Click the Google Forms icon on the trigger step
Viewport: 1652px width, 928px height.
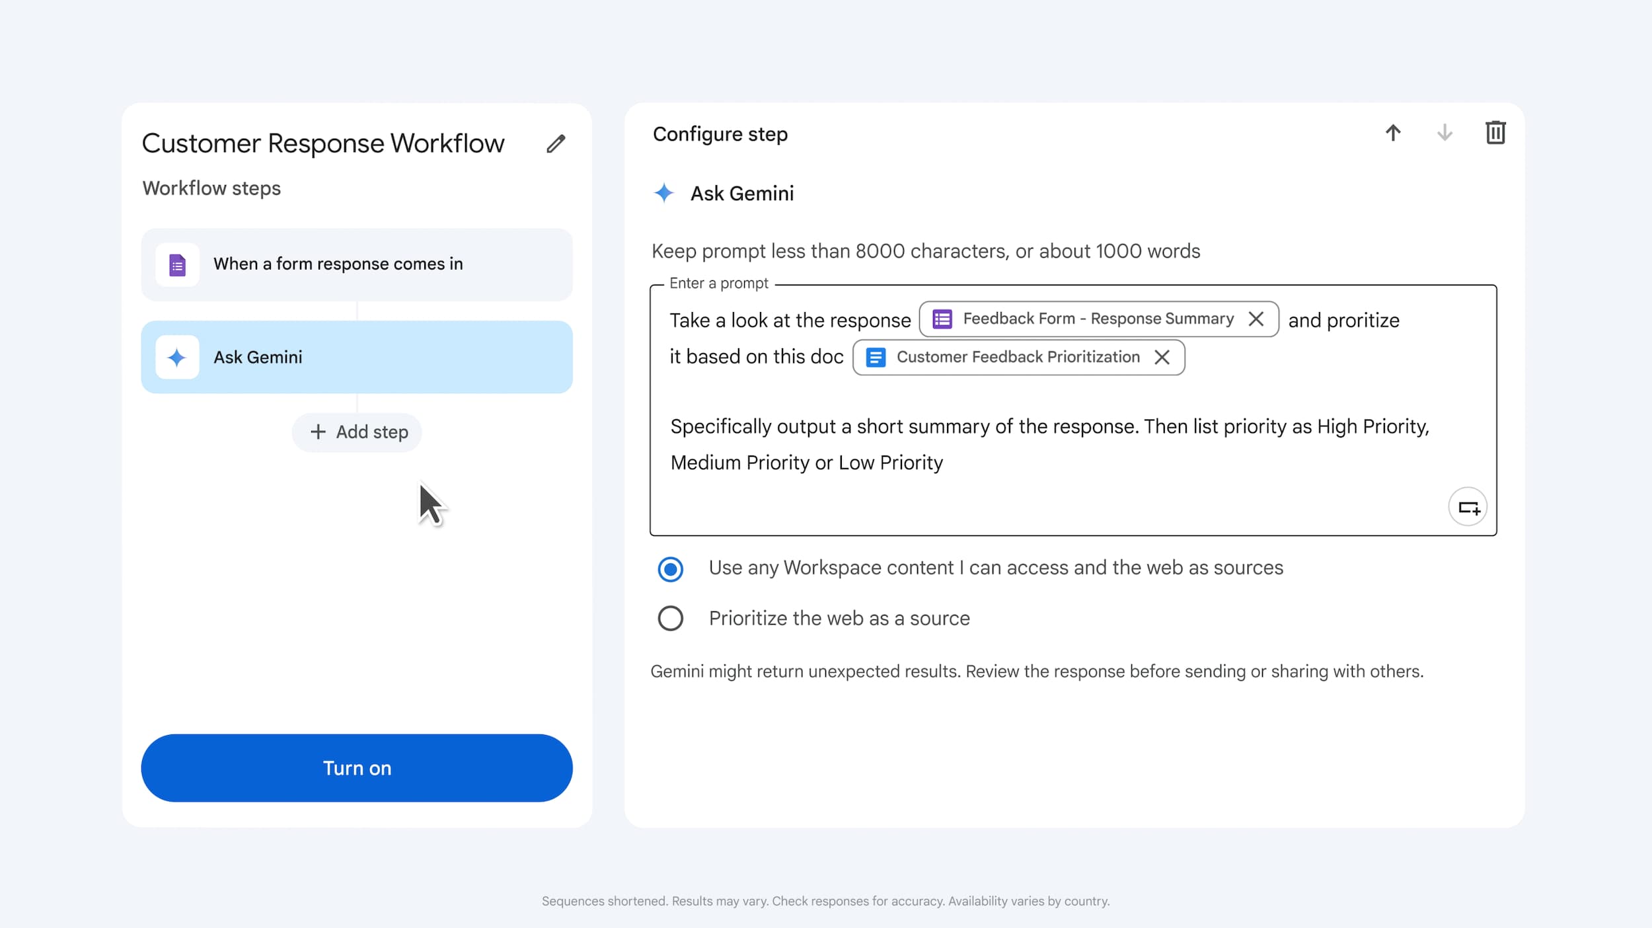tap(177, 264)
